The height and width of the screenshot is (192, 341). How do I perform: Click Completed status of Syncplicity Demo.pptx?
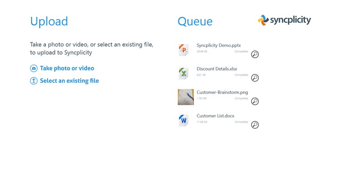pos(241,51)
